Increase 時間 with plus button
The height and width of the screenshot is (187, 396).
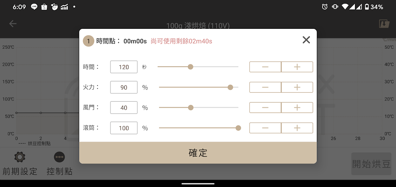(297, 67)
